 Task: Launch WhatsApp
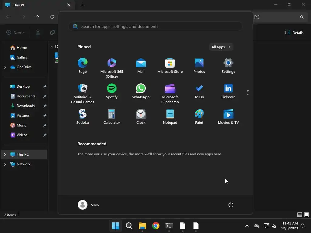click(x=141, y=91)
